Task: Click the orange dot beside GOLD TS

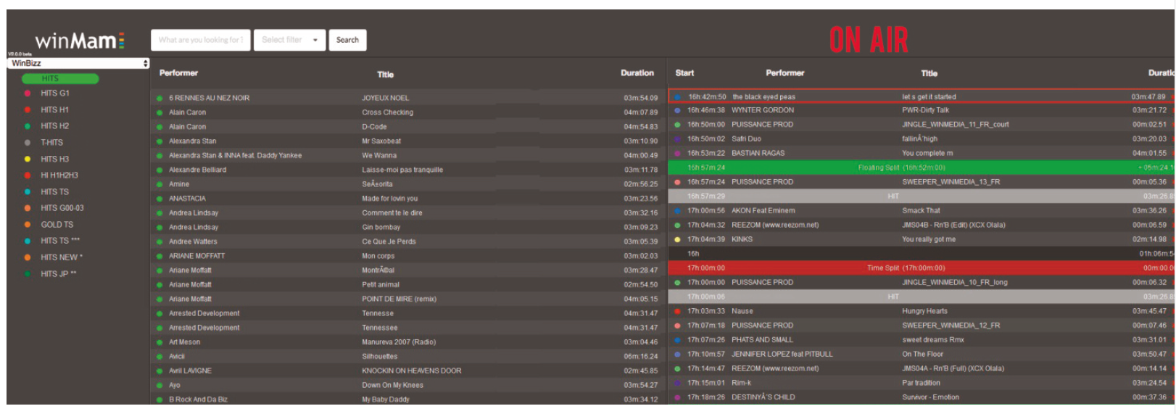Action: pyautogui.click(x=28, y=225)
